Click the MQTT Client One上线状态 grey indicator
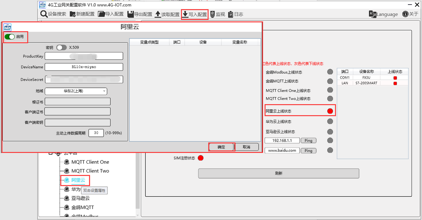The image size is (422, 220). point(330,90)
